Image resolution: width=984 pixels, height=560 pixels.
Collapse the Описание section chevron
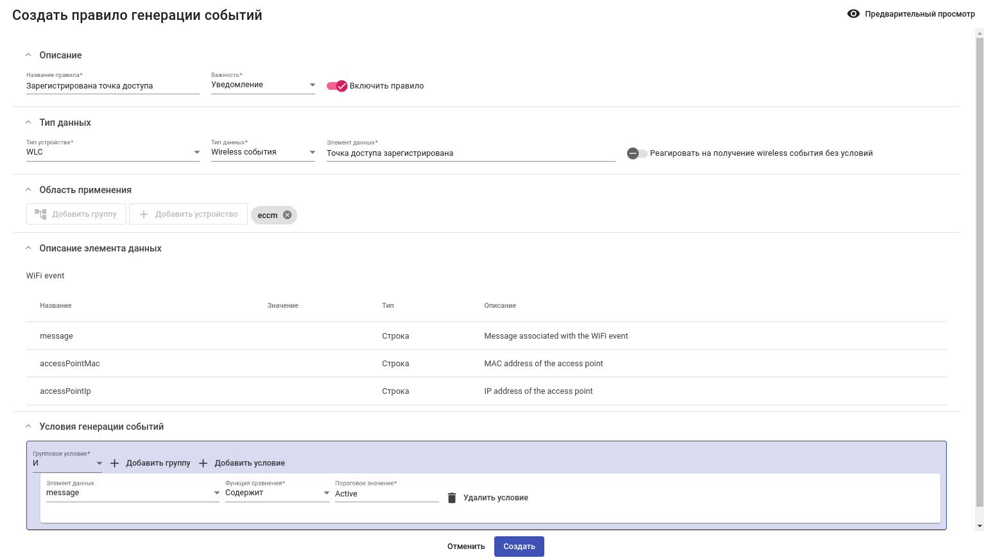28,55
